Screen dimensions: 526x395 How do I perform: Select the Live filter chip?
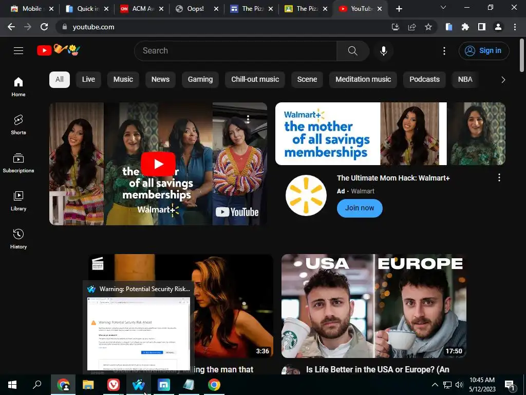(88, 80)
